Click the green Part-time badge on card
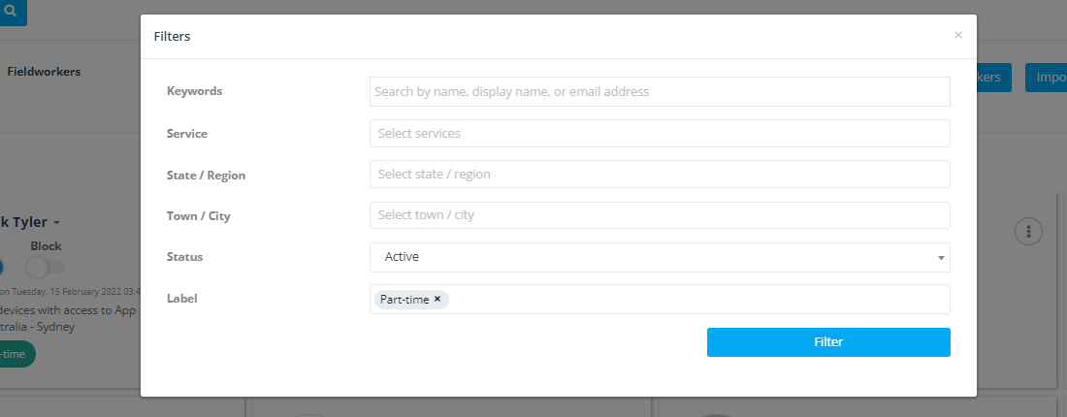 (x=17, y=354)
